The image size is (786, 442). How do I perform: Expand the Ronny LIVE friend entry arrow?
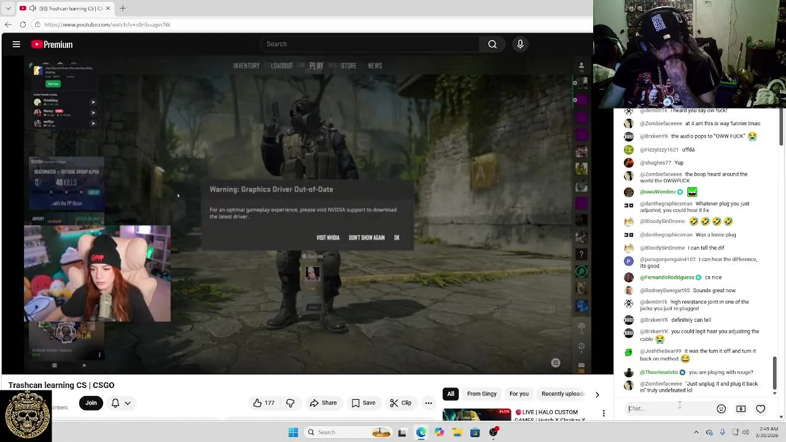(93, 112)
